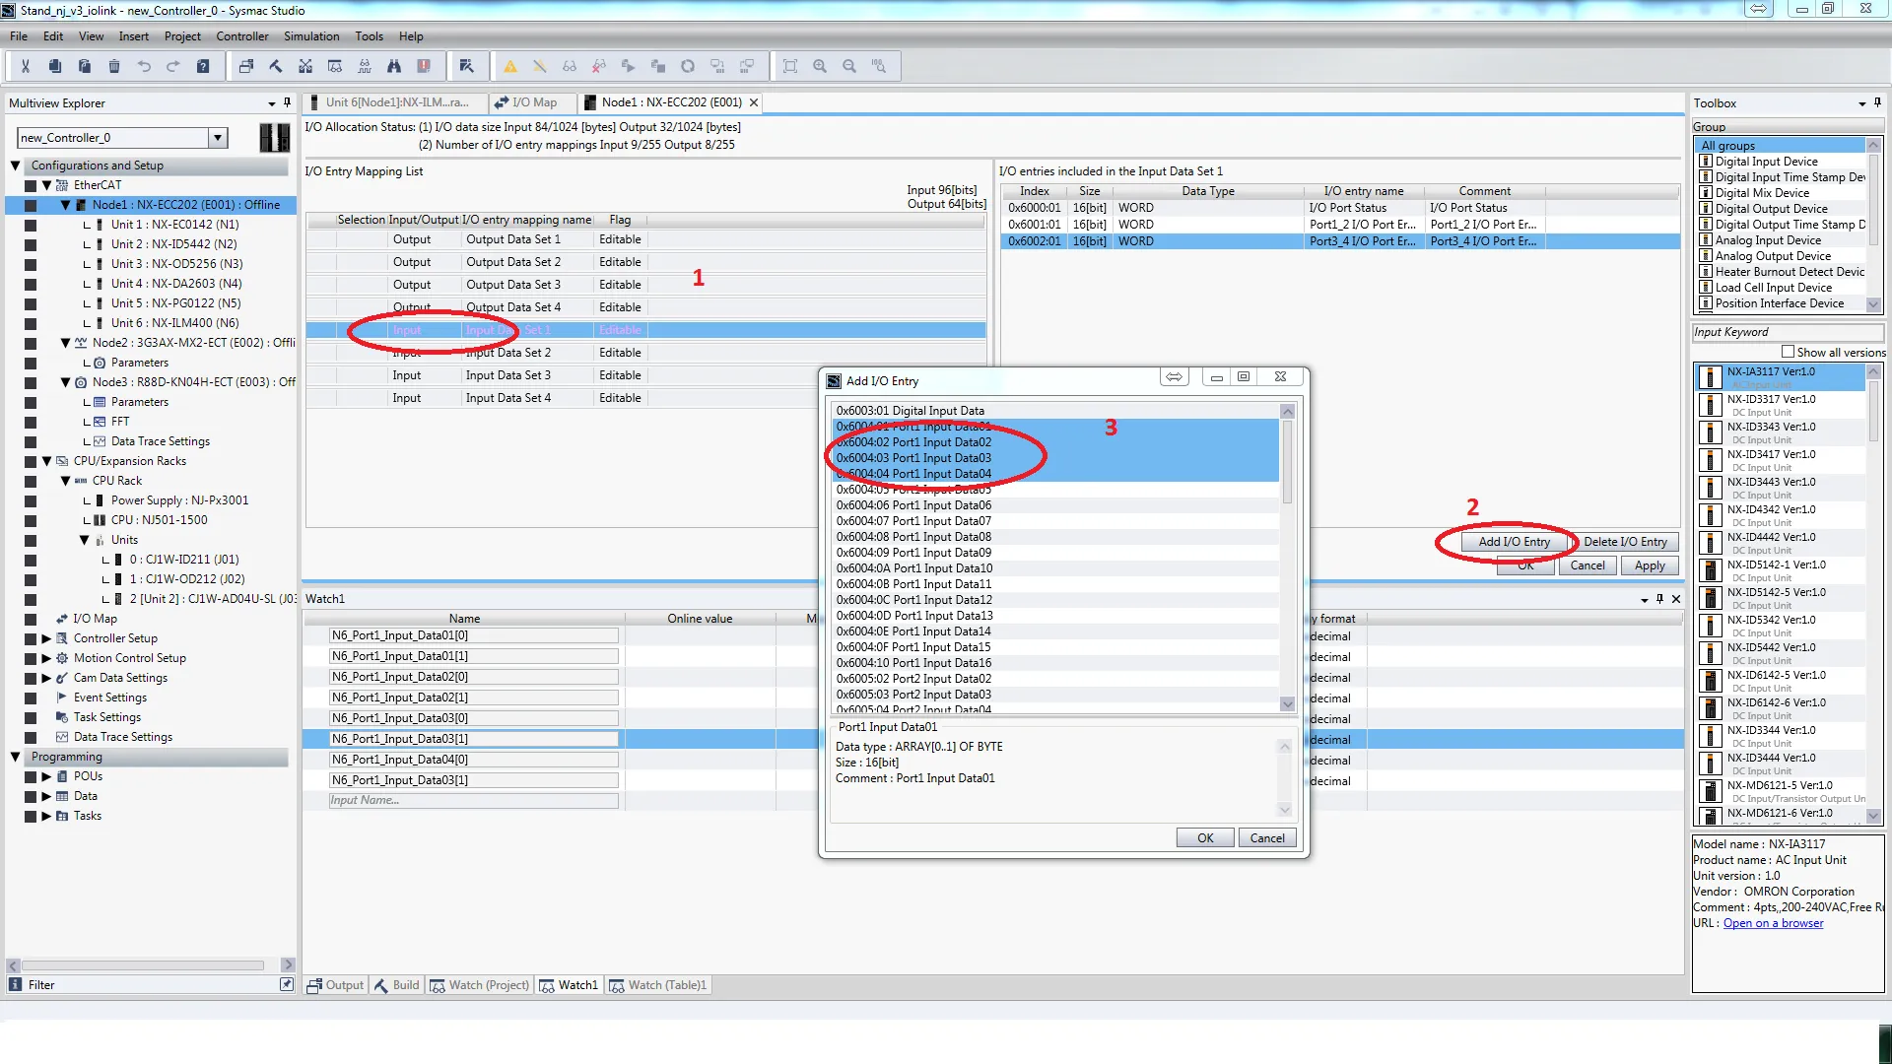Click the Add I/O Entry button
This screenshot has width=1892, height=1064.
[1514, 542]
